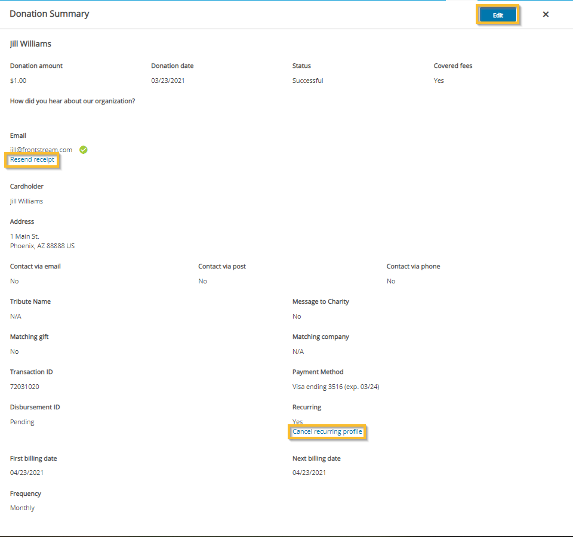The height and width of the screenshot is (537, 573).
Task: Click the Message to Charity No value
Action: 297,316
